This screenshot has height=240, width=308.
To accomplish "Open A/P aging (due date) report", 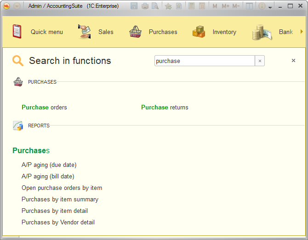I will 49,165.
